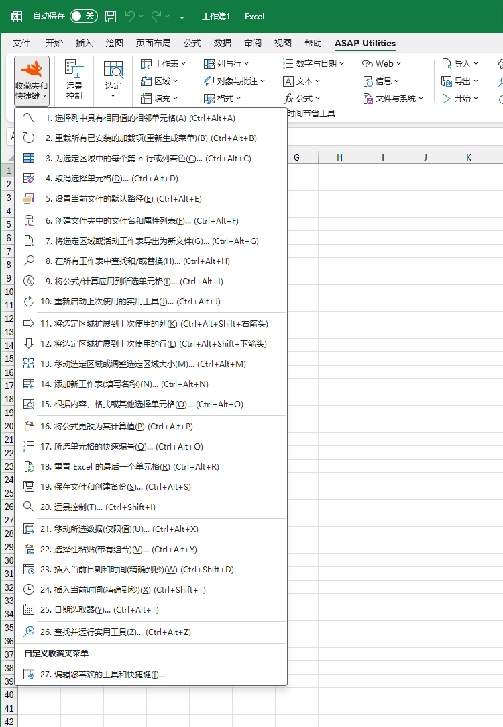This screenshot has width=503, height=727.
Task: Expand the green-arrow 开始 dropdown
Action: pos(459,98)
